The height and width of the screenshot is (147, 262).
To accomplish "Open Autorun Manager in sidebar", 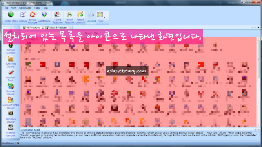I will (x=11, y=49).
